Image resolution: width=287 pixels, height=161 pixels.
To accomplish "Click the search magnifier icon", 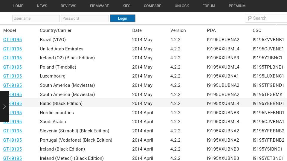I will click(250, 18).
